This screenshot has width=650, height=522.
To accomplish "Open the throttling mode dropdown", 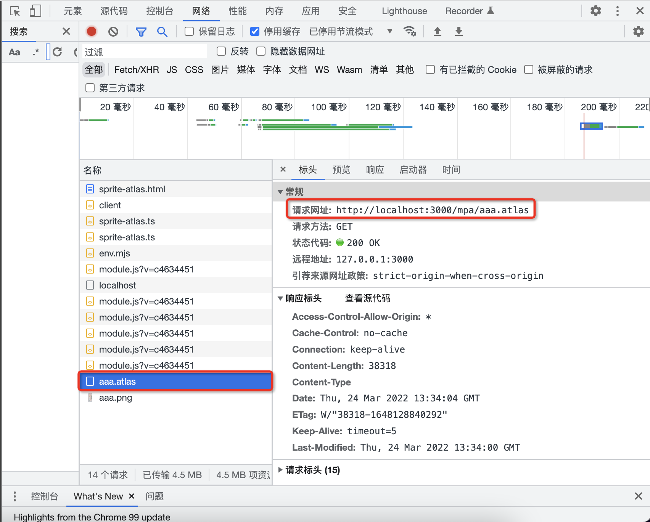I will [x=351, y=31].
